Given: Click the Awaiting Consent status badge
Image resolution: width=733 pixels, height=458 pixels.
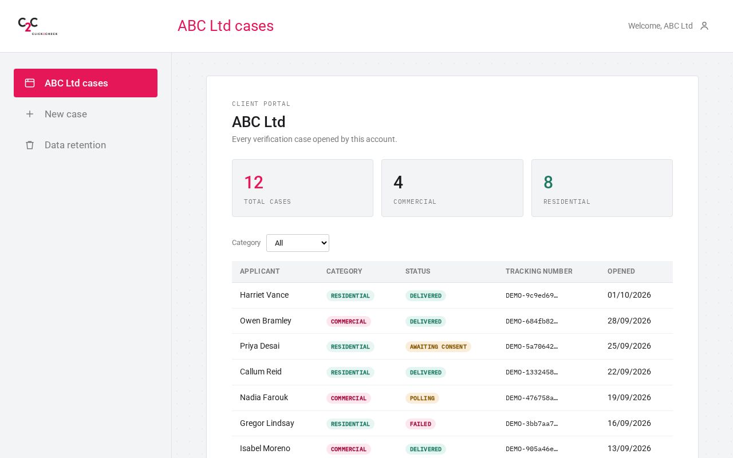Looking at the screenshot, I should [438, 347].
